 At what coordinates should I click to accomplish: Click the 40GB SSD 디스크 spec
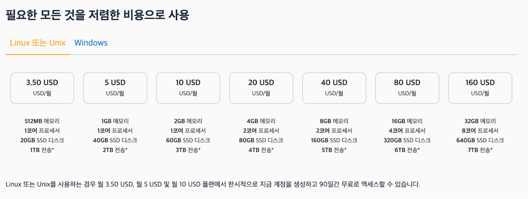(115, 140)
